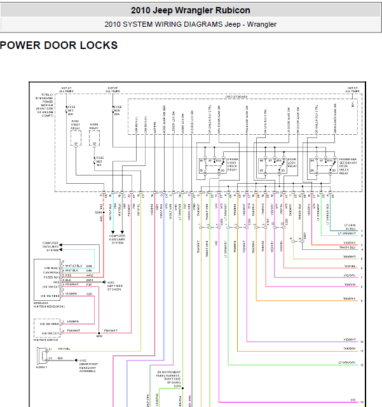
Task: Click the horn component symbol
Action: [x=43, y=355]
